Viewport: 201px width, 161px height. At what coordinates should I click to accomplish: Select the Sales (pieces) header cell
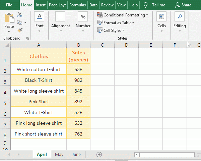coord(78,56)
